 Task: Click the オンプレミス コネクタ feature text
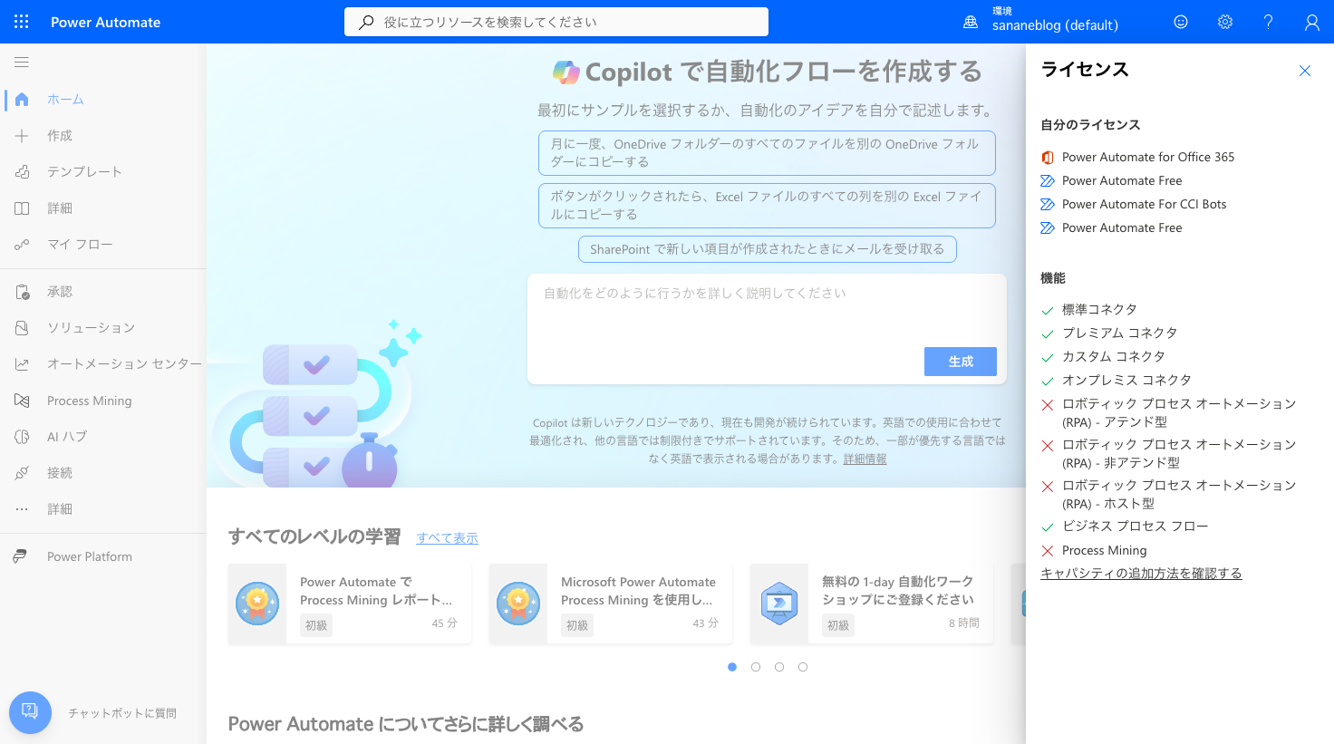pos(1127,381)
